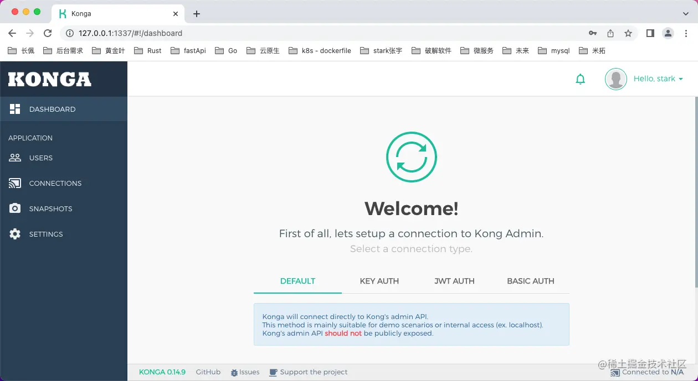This screenshot has height=381, width=698.
Task: Open the 长佩 bookmark folder
Action: tap(21, 50)
